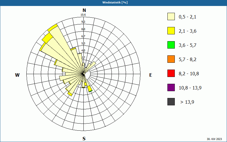
Task: Click the pale yellow 0,5 - 2,1 legend swatch
Action: 171,16
